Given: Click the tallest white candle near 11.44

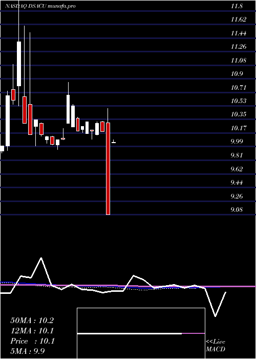Looking at the screenshot, I should [x=19, y=64].
